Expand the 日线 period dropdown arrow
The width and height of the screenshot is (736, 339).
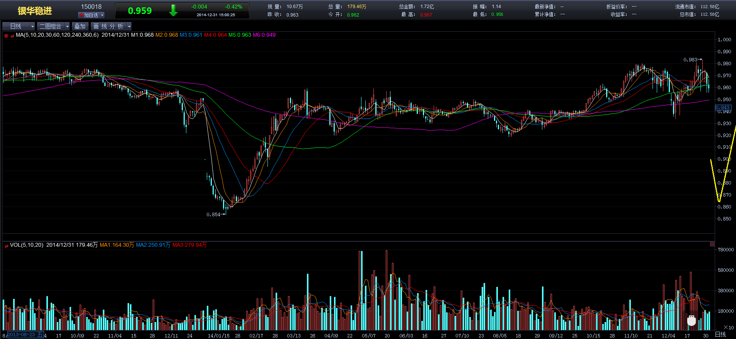point(32,26)
